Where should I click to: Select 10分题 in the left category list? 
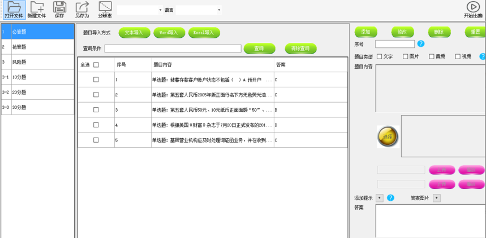(x=37, y=77)
